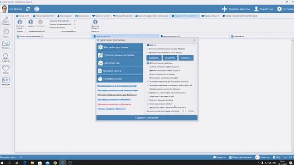Open the Windows Start menu
The width and height of the screenshot is (294, 165).
click(2, 163)
